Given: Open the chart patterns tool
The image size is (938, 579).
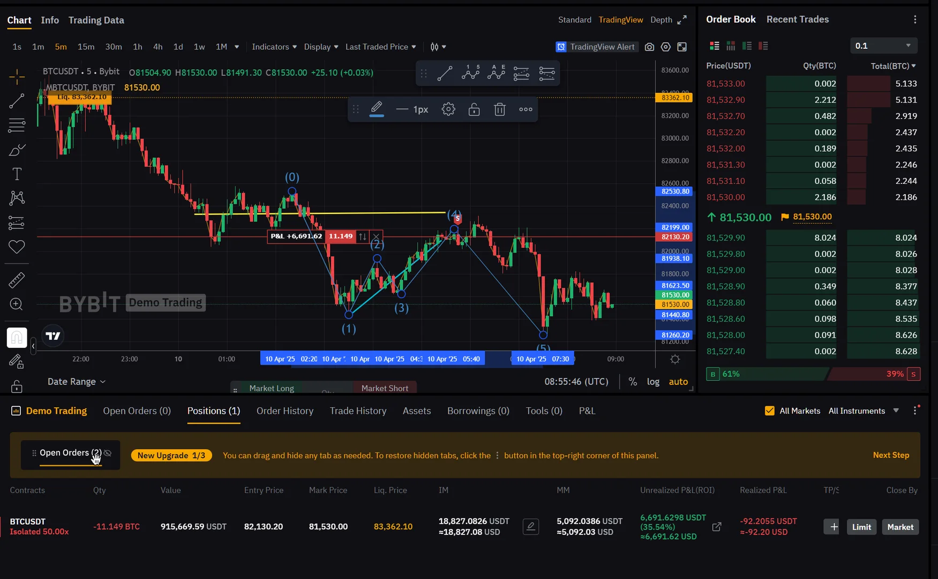Looking at the screenshot, I should tap(17, 198).
